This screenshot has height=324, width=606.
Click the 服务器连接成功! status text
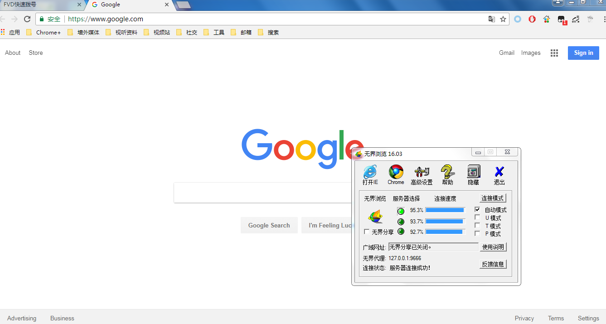410,268
